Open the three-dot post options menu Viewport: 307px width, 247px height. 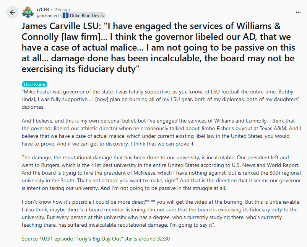[298, 12]
